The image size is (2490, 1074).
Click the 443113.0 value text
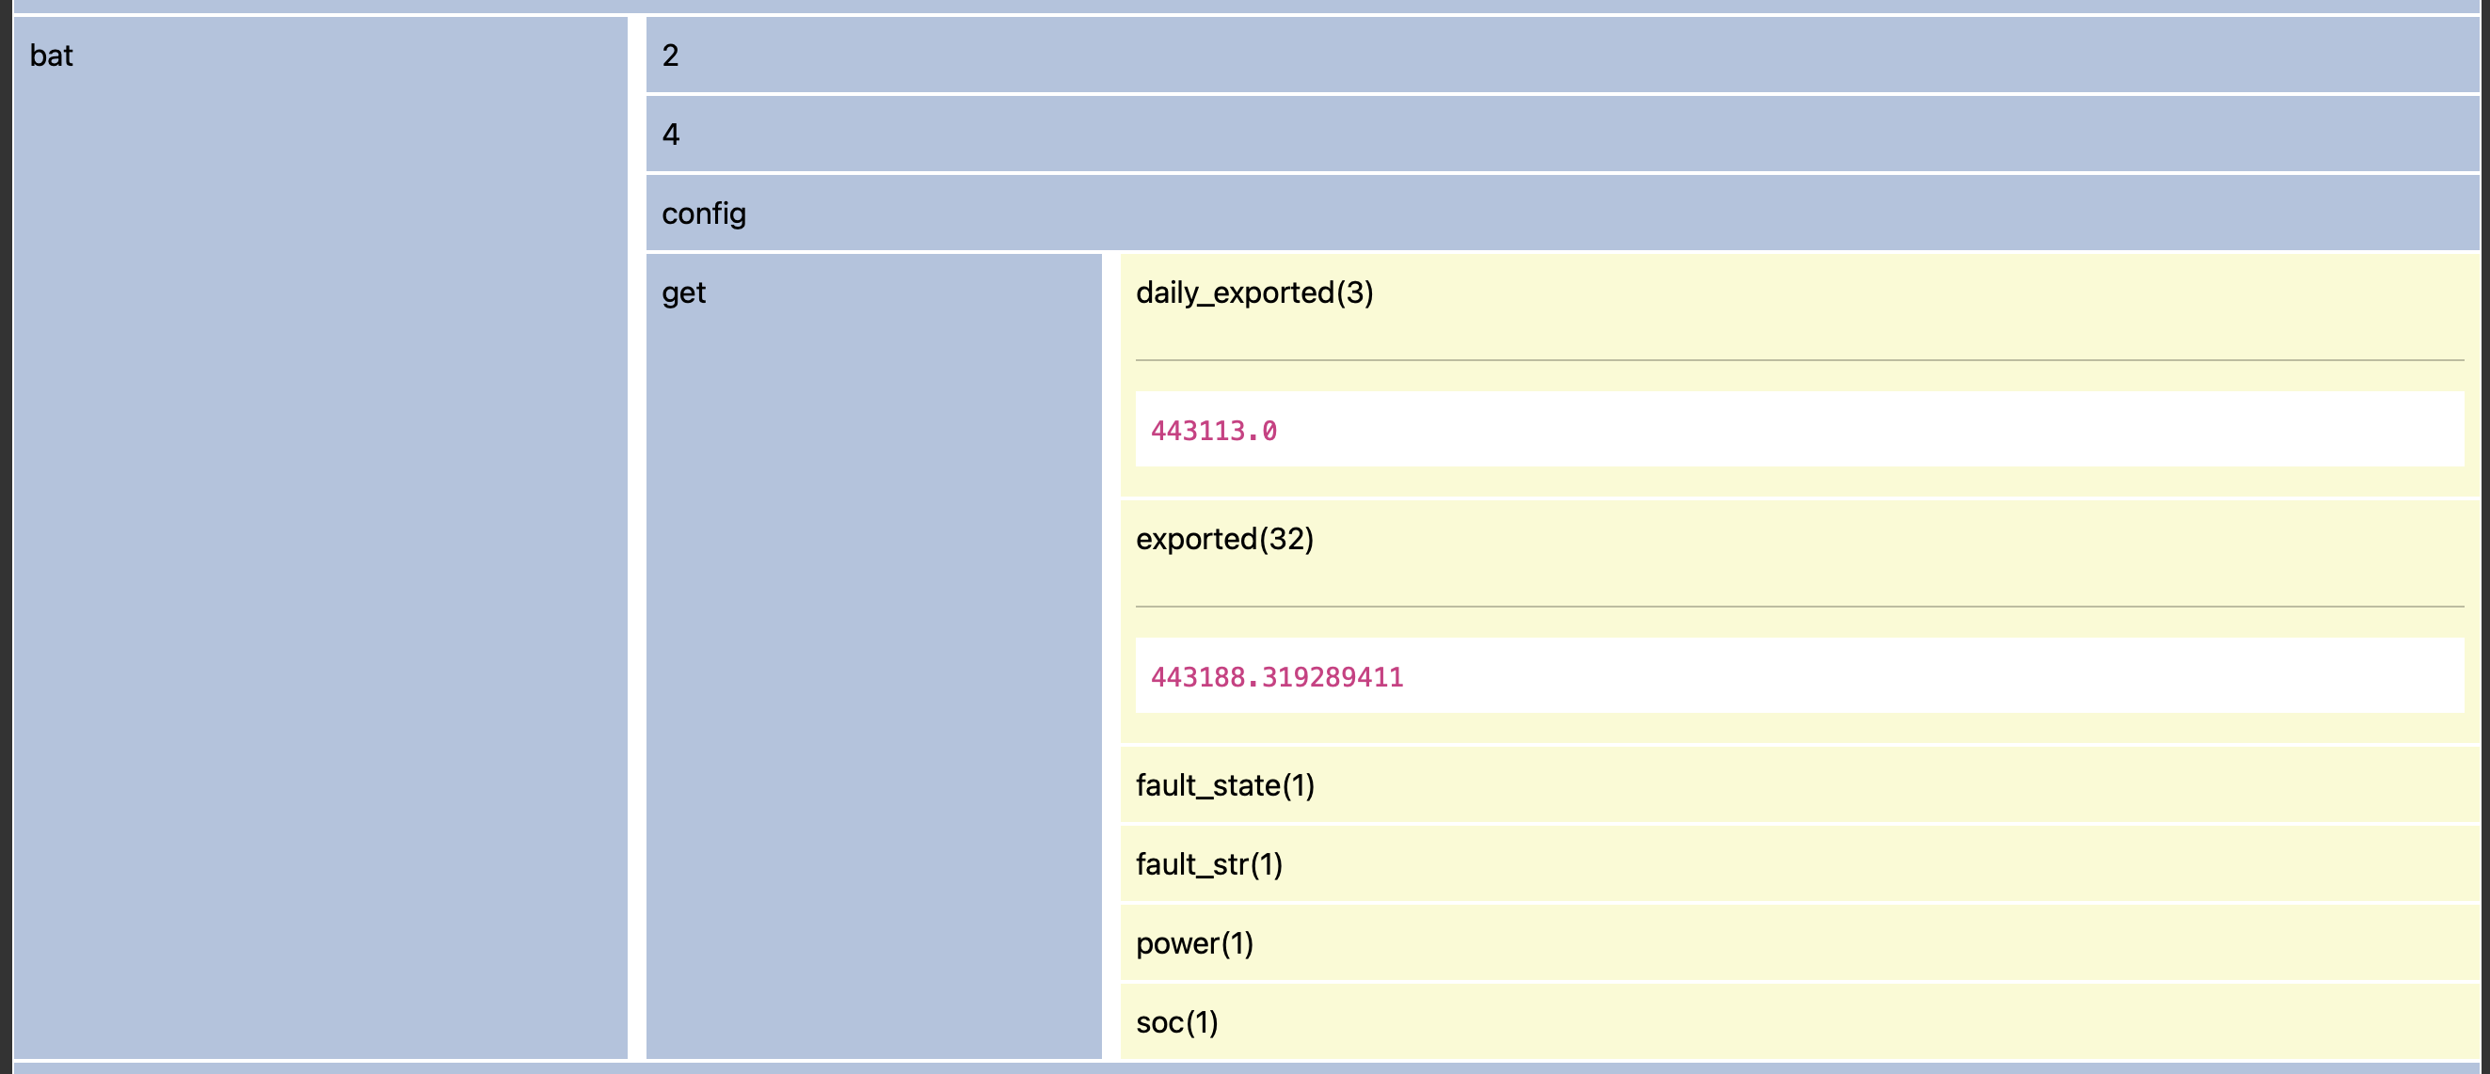click(1213, 431)
